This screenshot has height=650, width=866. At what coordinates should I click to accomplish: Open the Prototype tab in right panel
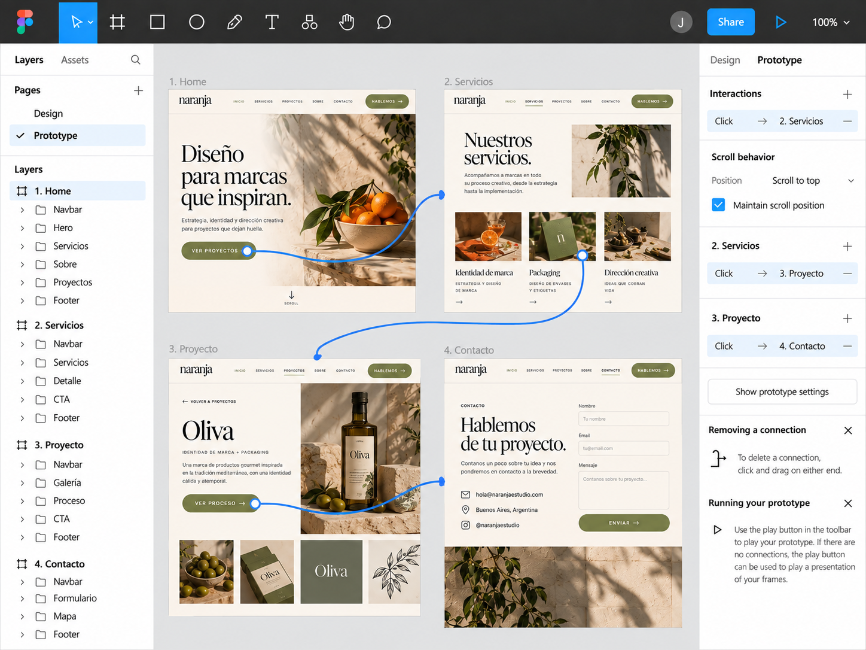[779, 60]
